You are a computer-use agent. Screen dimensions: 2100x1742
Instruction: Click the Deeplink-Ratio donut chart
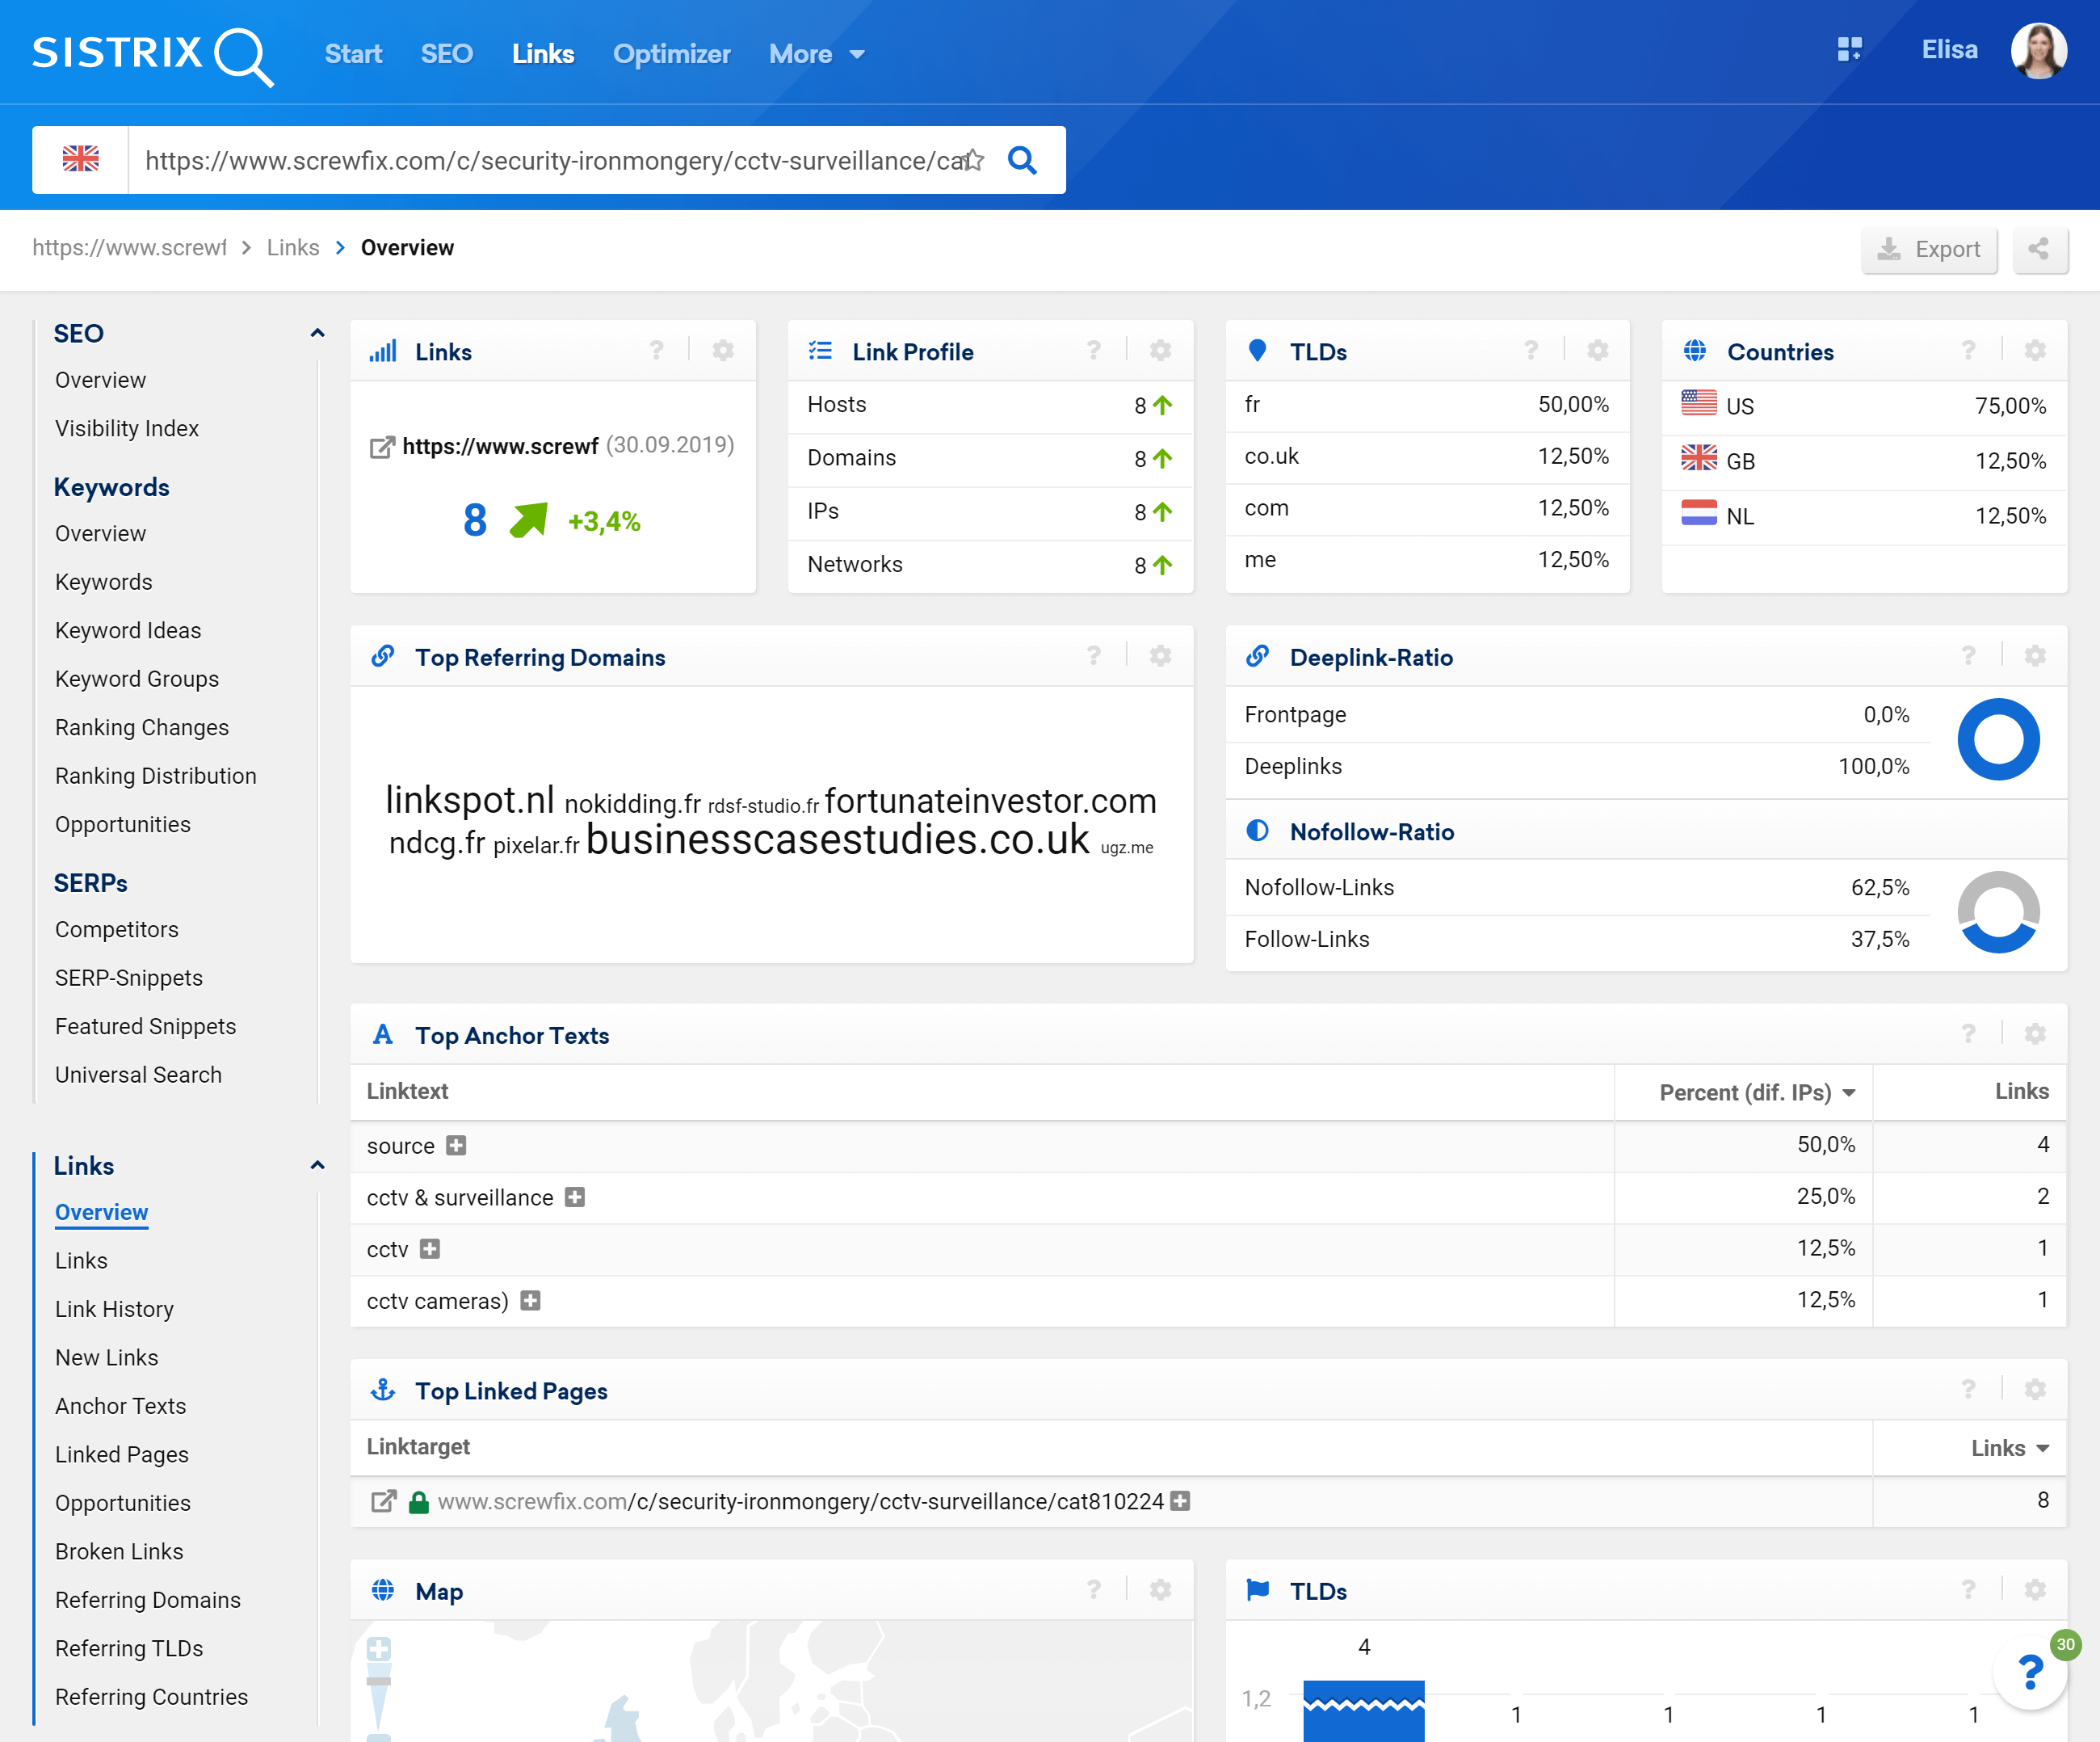point(1998,739)
